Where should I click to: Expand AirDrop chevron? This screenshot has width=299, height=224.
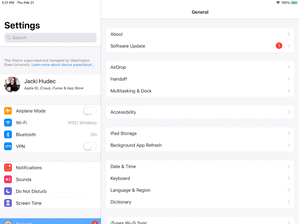click(289, 67)
